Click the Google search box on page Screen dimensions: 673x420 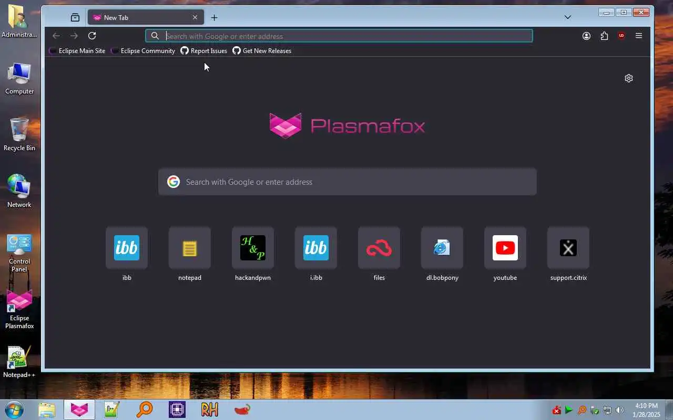click(348, 182)
